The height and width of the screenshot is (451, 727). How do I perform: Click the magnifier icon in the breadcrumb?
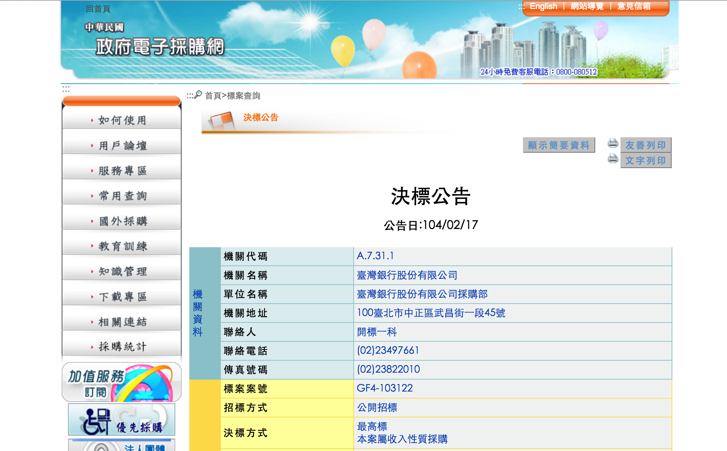198,95
